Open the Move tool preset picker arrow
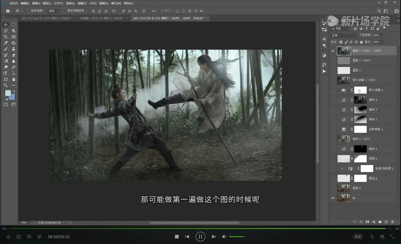Screen dimensions: 401x244 pos(22,11)
